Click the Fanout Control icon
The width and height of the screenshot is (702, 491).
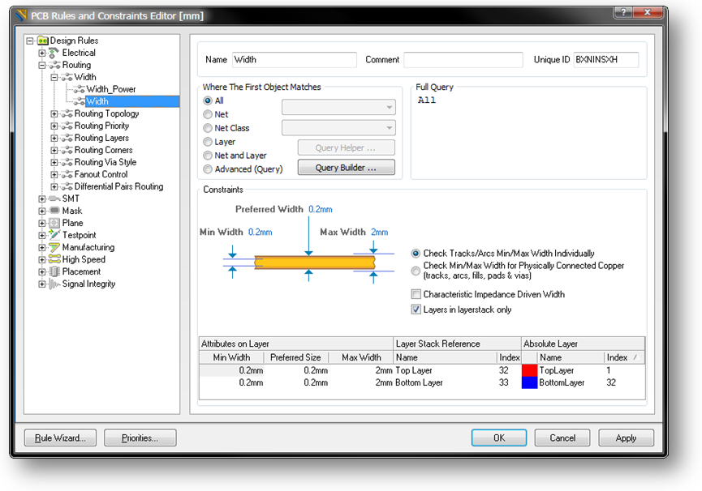67,174
